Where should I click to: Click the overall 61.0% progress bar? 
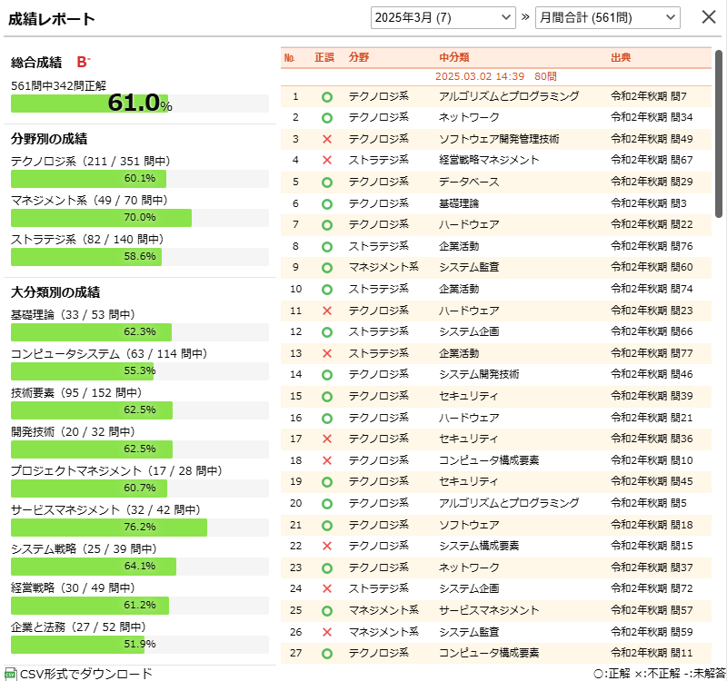coord(140,104)
